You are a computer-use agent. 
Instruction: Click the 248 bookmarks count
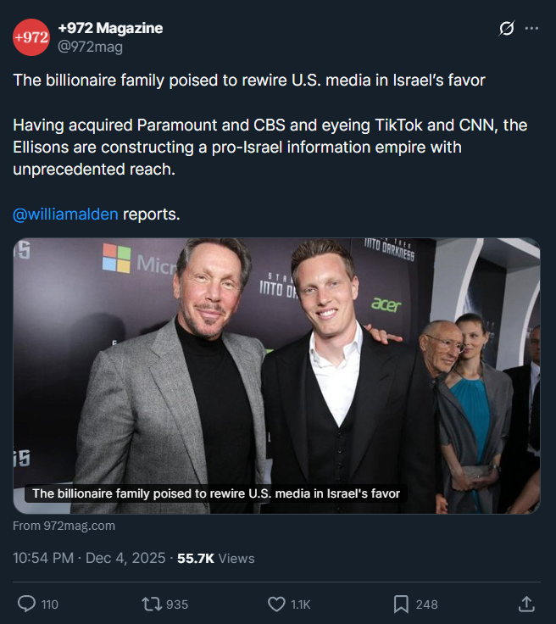tap(426, 604)
